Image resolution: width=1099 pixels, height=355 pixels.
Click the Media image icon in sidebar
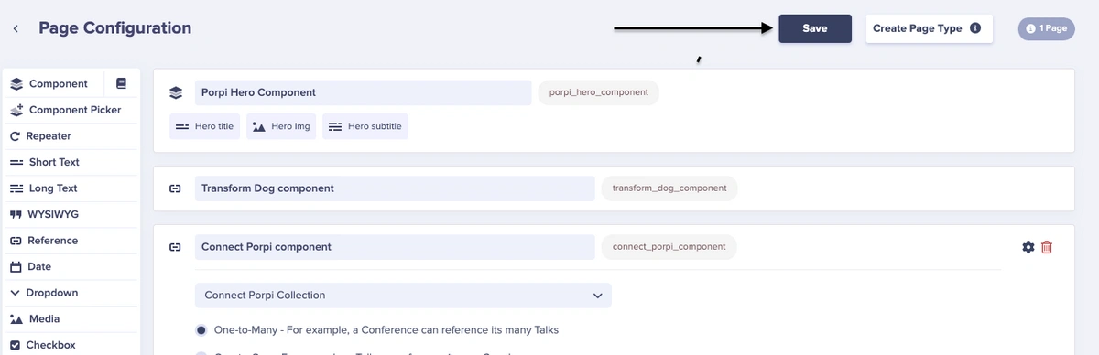pyautogui.click(x=16, y=319)
